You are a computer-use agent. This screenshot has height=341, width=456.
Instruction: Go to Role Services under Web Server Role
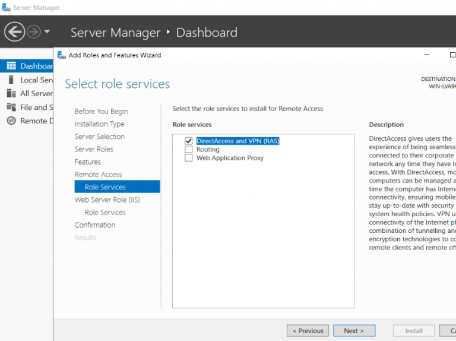point(105,213)
